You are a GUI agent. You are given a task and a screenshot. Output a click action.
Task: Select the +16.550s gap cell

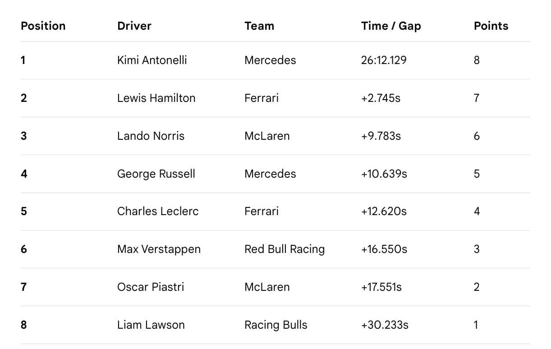coord(384,249)
